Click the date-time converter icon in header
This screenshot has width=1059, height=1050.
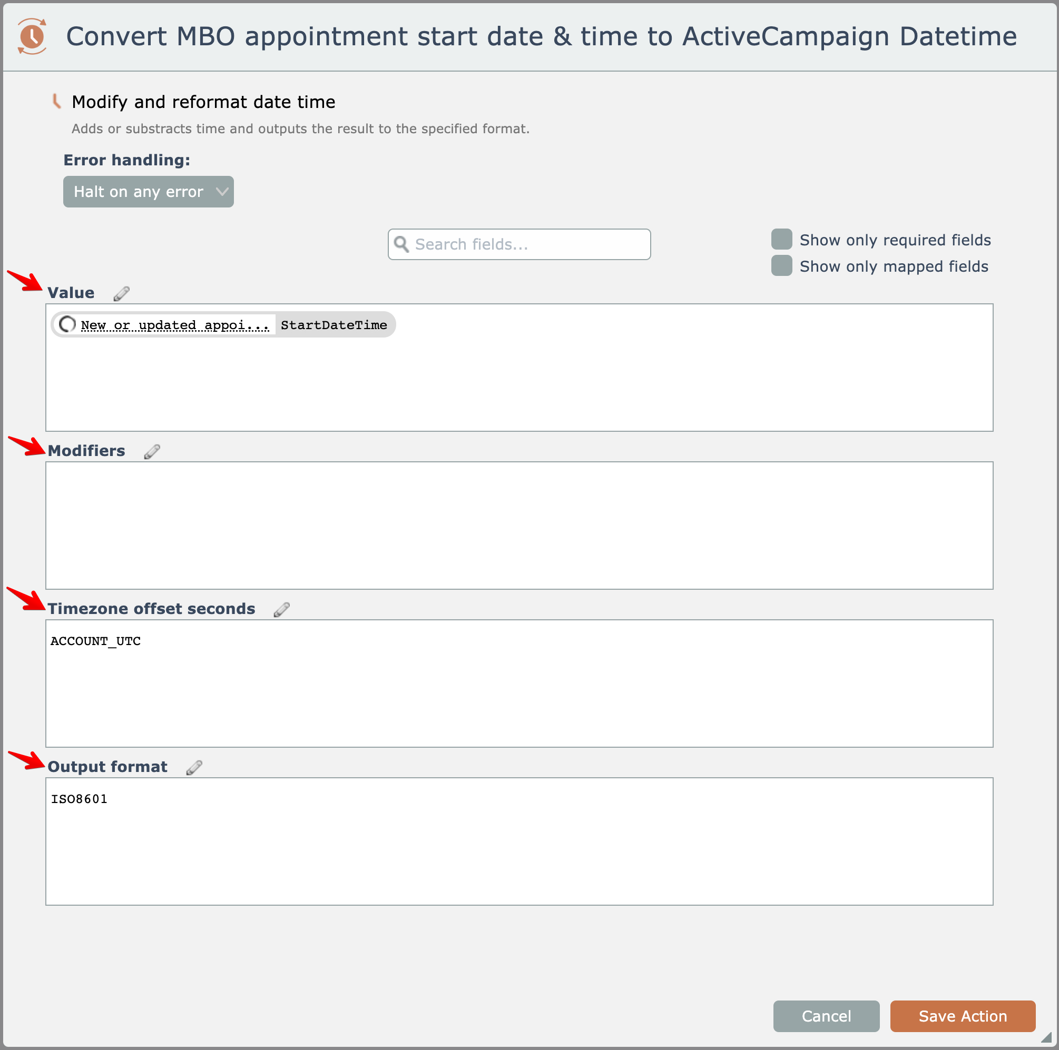[x=32, y=37]
